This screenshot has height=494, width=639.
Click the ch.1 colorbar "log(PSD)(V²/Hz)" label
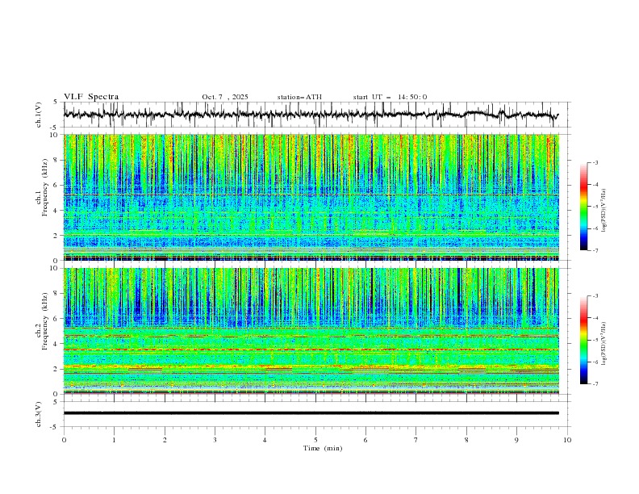coord(604,211)
